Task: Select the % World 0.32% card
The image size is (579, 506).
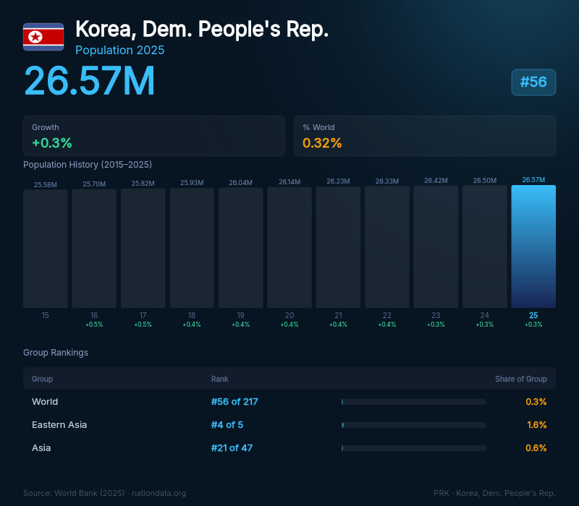Action: tap(425, 136)
